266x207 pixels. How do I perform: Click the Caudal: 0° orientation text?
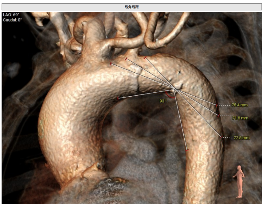tap(12, 20)
